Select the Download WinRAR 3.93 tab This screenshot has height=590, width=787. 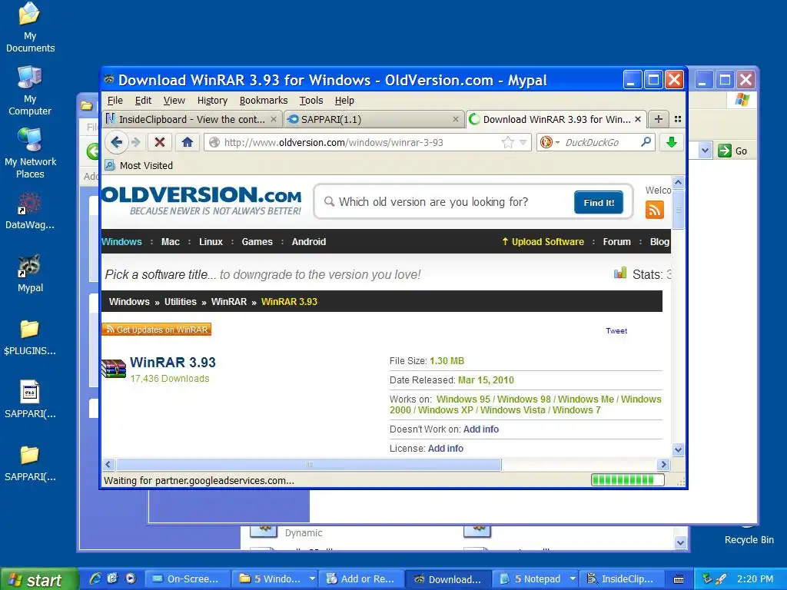coord(556,119)
